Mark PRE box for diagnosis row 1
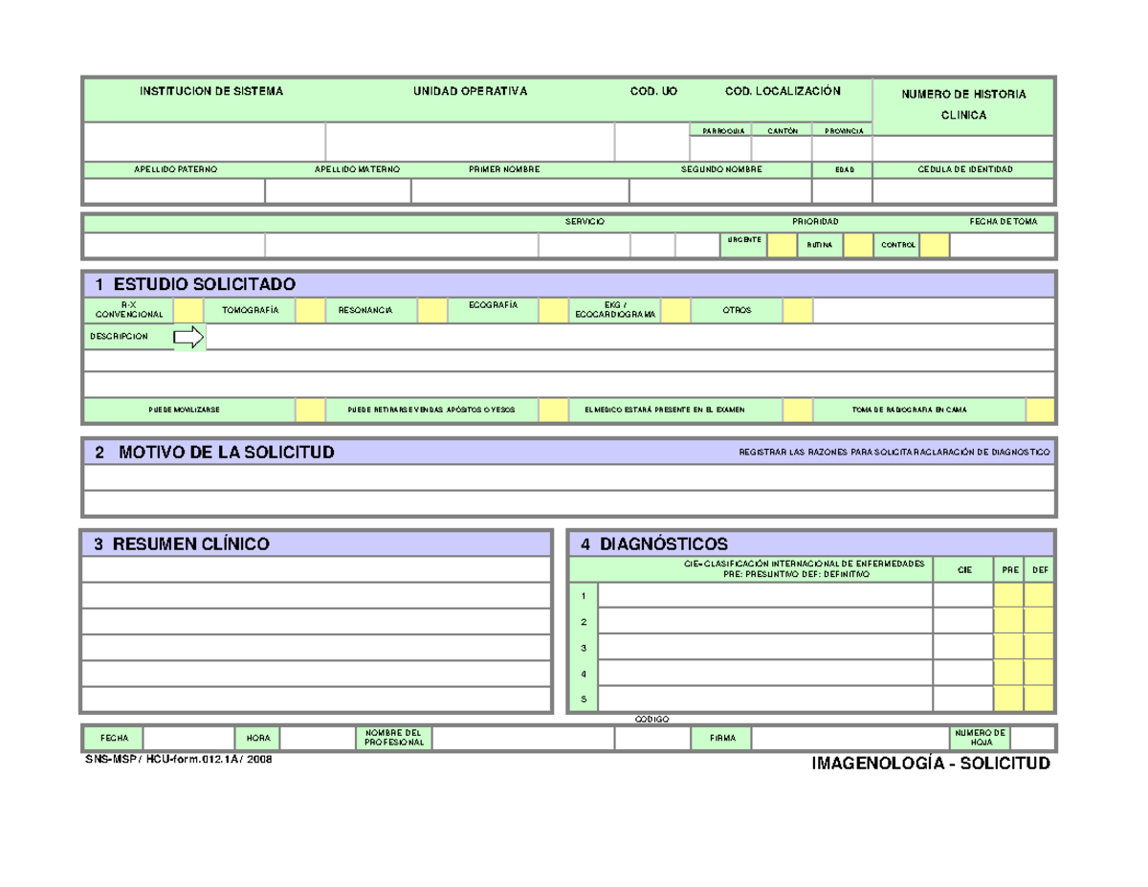 [1008, 596]
